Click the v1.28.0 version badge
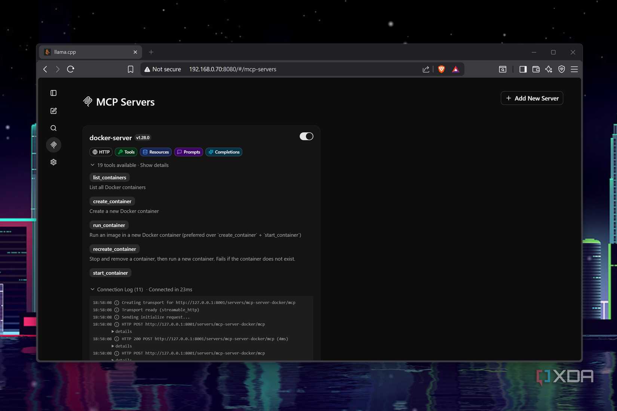This screenshot has width=617, height=411. coord(143,138)
